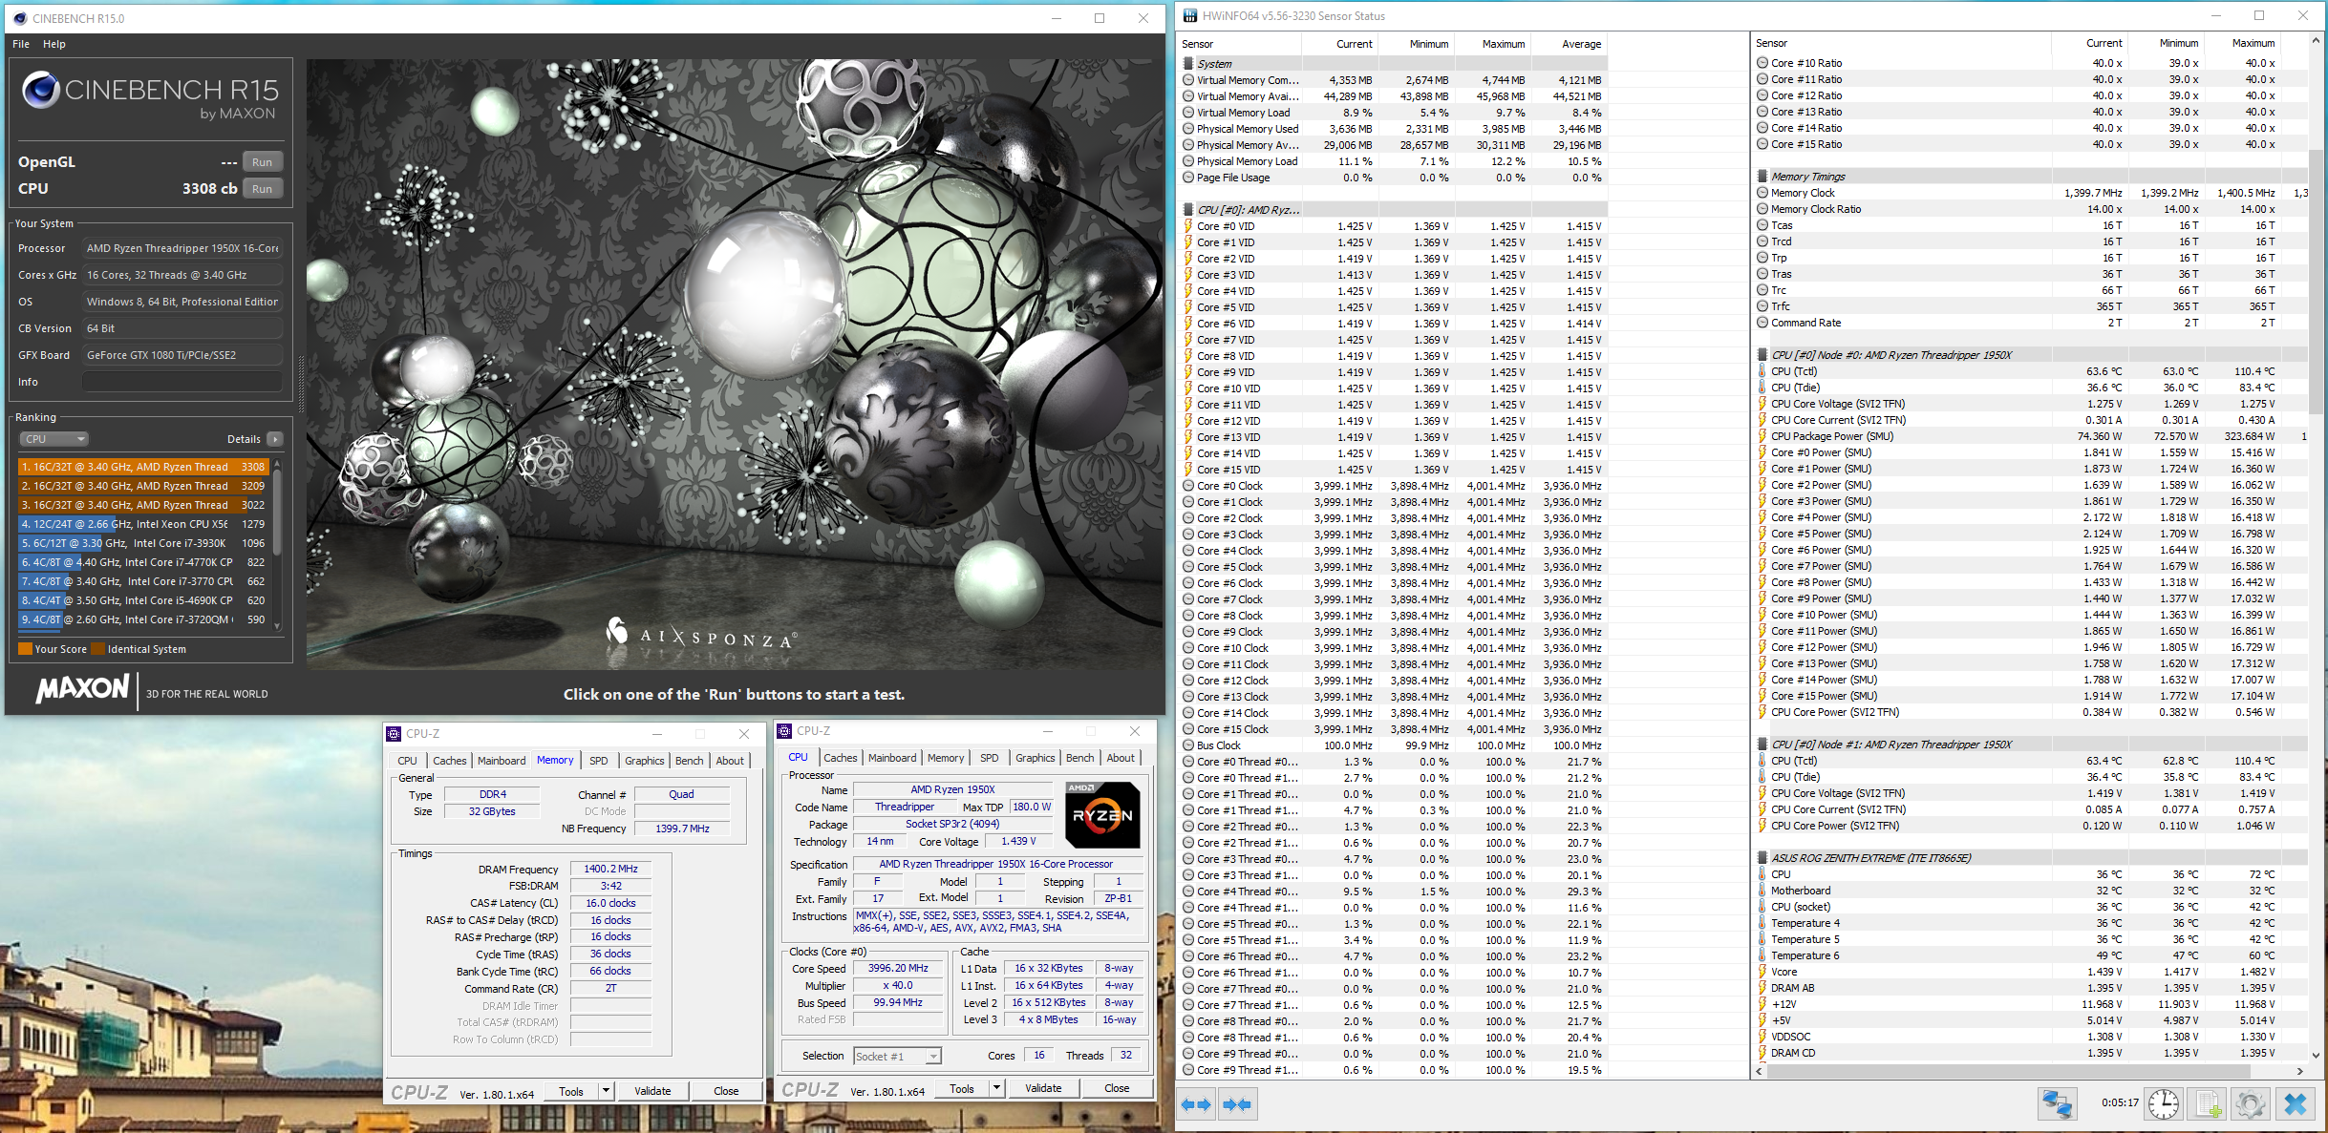This screenshot has height=1133, width=2328.
Task: Expand sensor columns with the outward arrows icon
Action: tap(1196, 1104)
